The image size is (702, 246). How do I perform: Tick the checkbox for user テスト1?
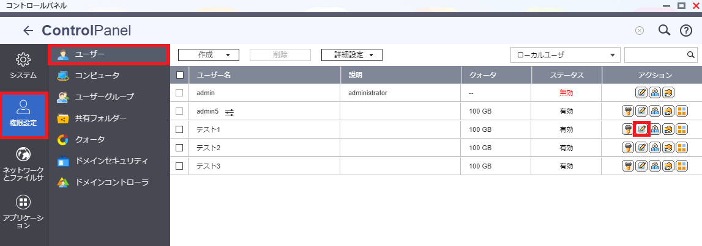click(x=179, y=129)
